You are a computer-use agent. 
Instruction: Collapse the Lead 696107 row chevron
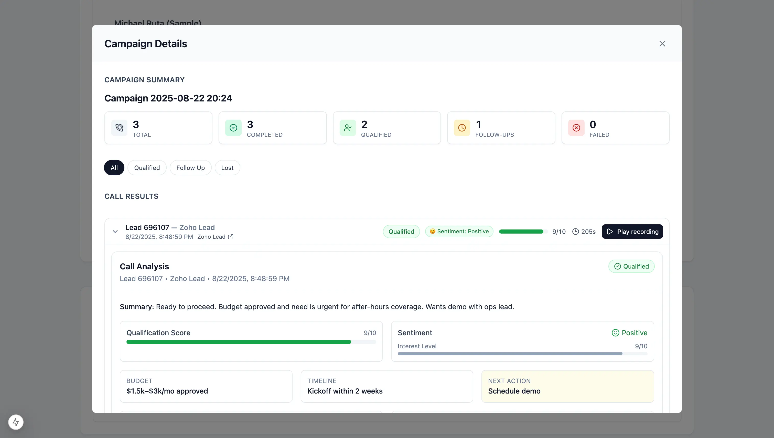115,232
